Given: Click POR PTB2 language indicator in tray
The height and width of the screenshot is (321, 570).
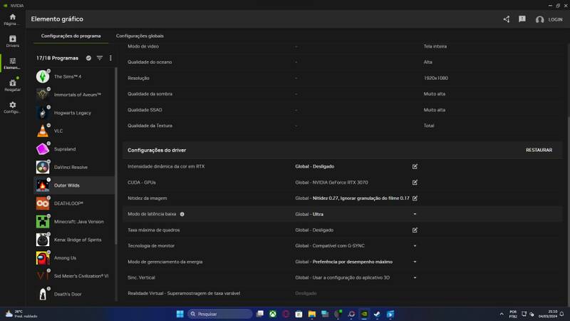Looking at the screenshot, I should coord(513,314).
